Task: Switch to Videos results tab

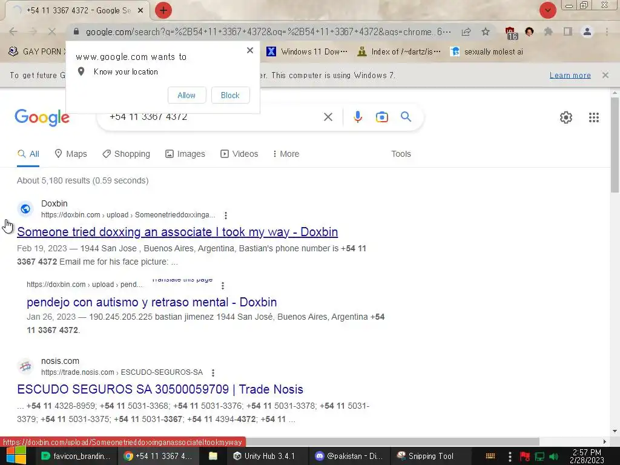Action: coord(239,154)
